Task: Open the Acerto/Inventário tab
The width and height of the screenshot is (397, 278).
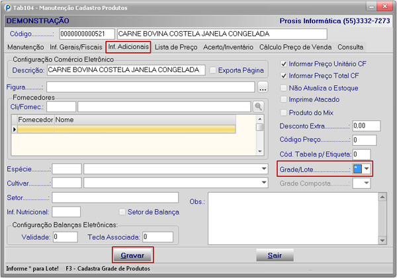Action: (x=228, y=48)
